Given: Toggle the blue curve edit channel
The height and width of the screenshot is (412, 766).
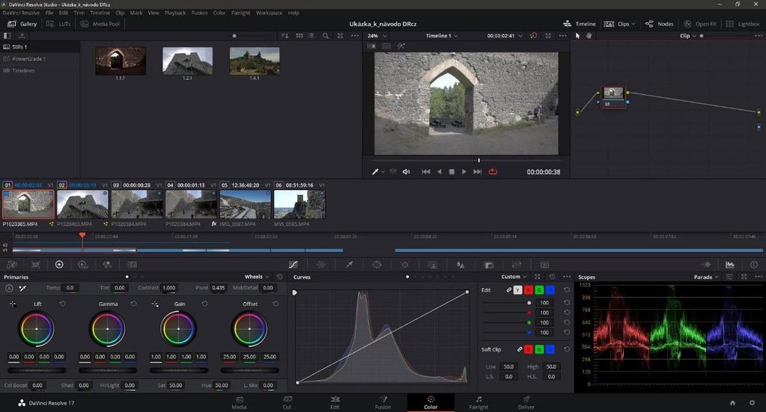Looking at the screenshot, I should [550, 290].
